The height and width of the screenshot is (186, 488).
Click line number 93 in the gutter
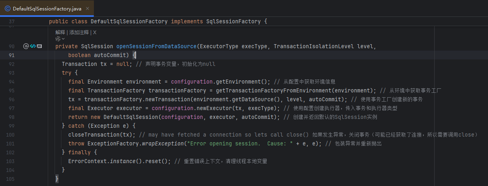pyautogui.click(x=11, y=73)
